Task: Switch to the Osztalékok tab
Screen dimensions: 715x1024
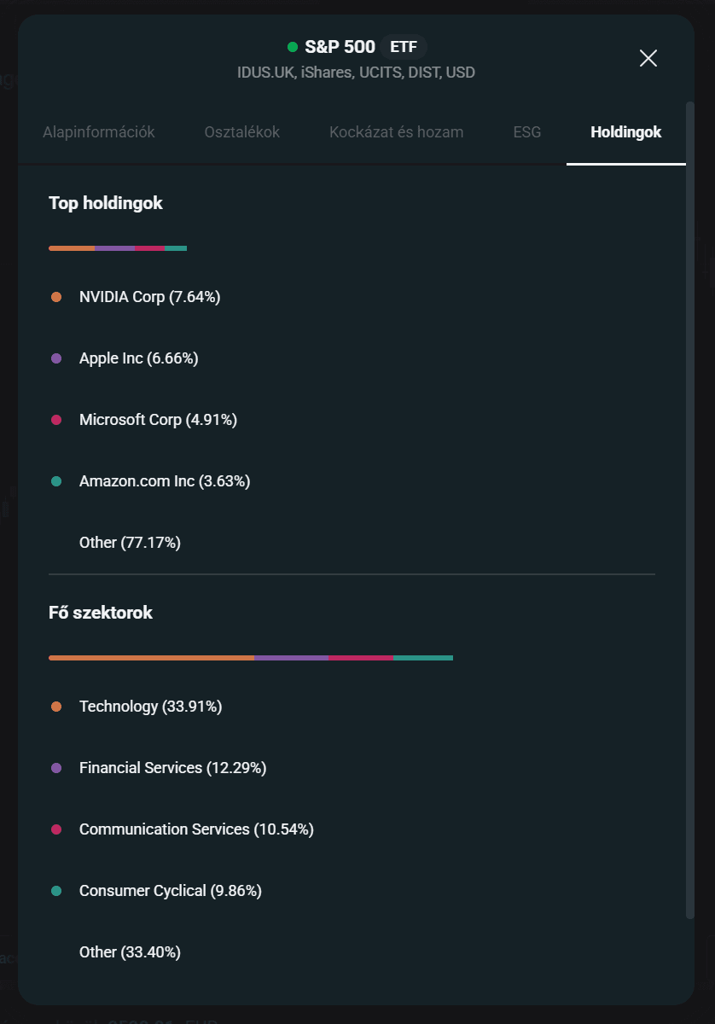Action: click(242, 132)
